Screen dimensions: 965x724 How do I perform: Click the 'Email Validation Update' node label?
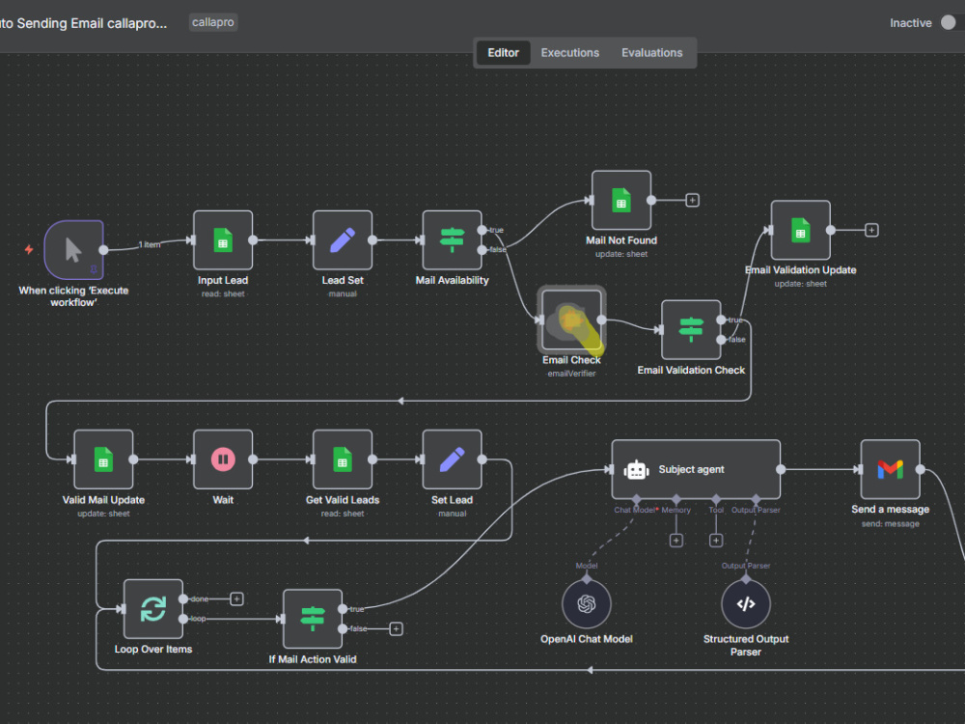click(800, 269)
